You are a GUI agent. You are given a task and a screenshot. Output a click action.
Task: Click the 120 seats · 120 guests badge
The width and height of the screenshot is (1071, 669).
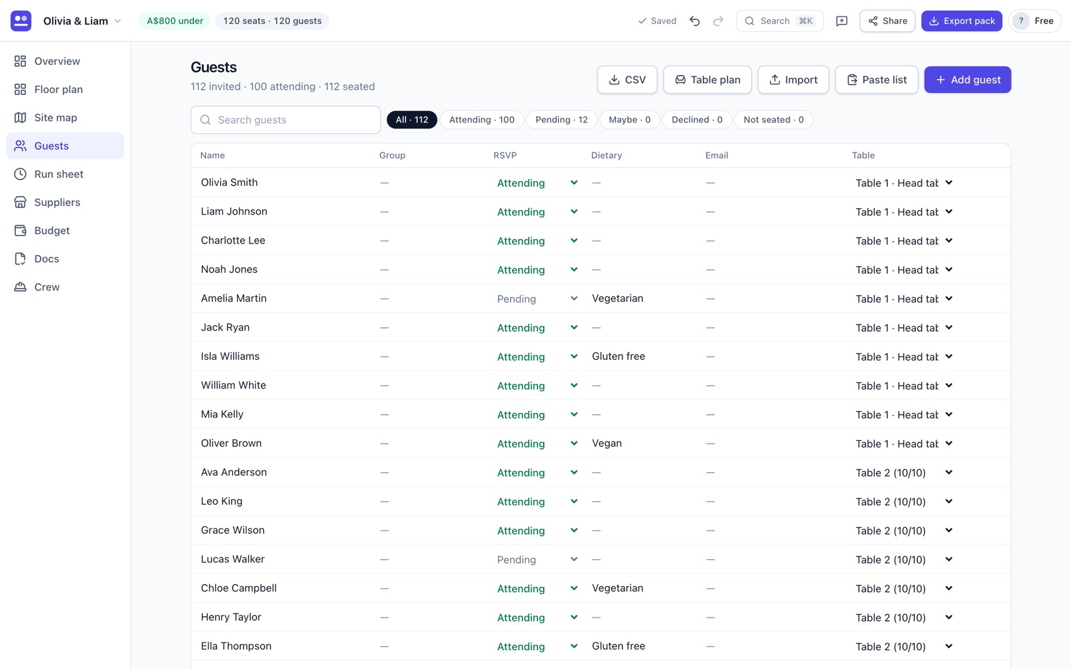(x=272, y=21)
